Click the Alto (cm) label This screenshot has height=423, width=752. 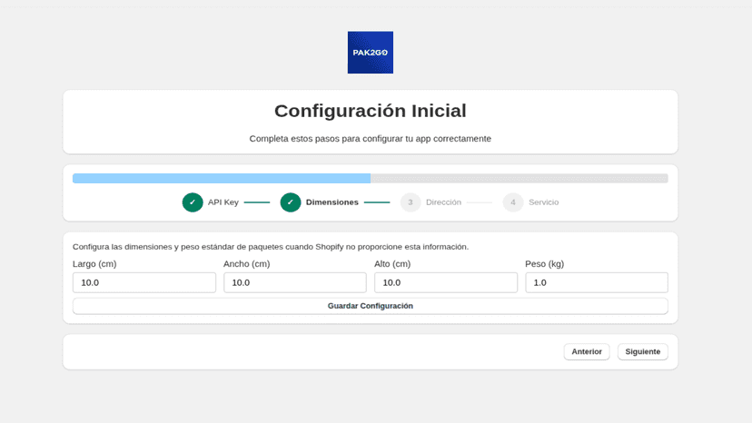392,264
